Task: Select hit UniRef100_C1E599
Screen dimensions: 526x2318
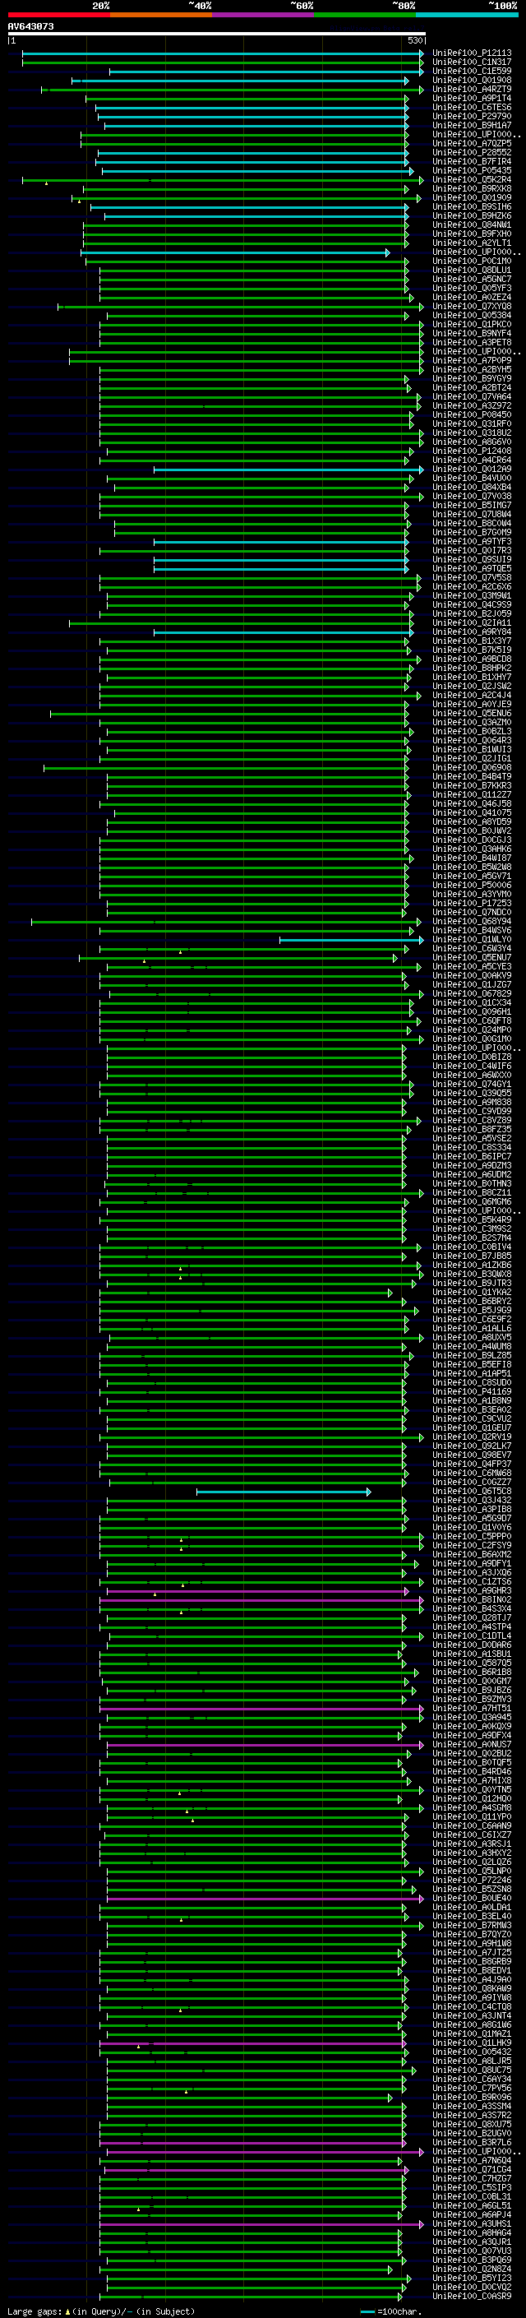Action: [x=472, y=71]
